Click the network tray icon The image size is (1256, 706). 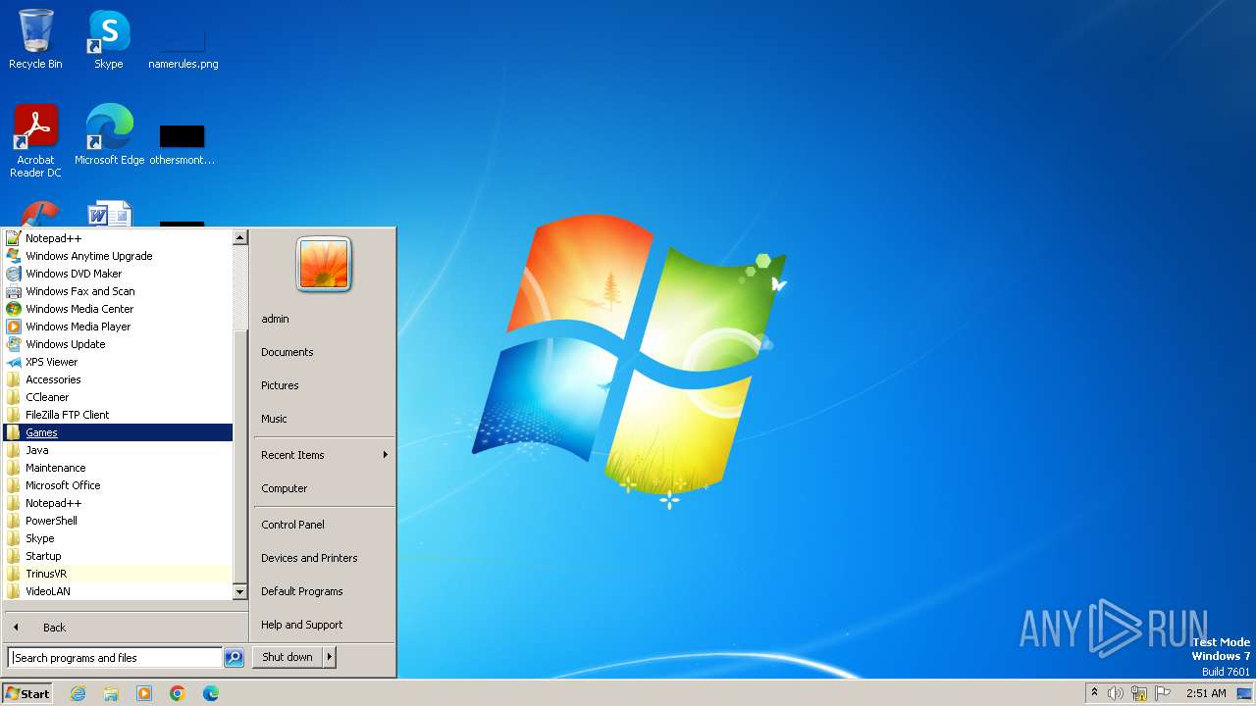pos(1139,693)
